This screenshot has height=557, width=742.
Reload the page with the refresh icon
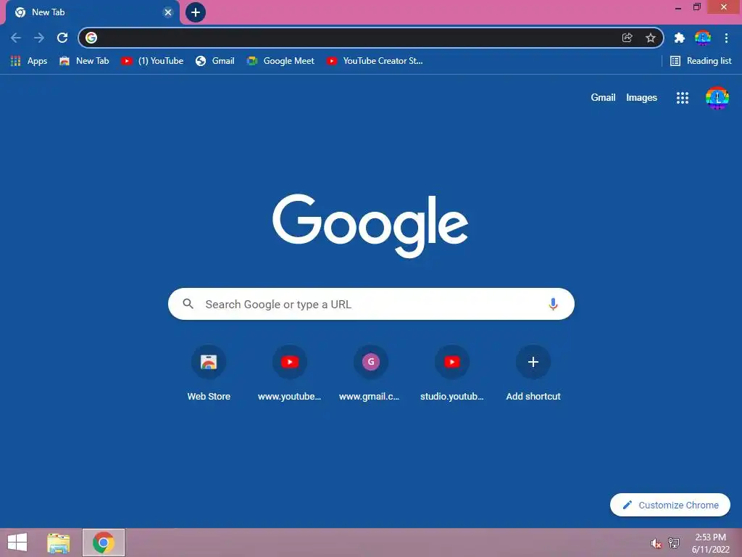[x=62, y=38]
